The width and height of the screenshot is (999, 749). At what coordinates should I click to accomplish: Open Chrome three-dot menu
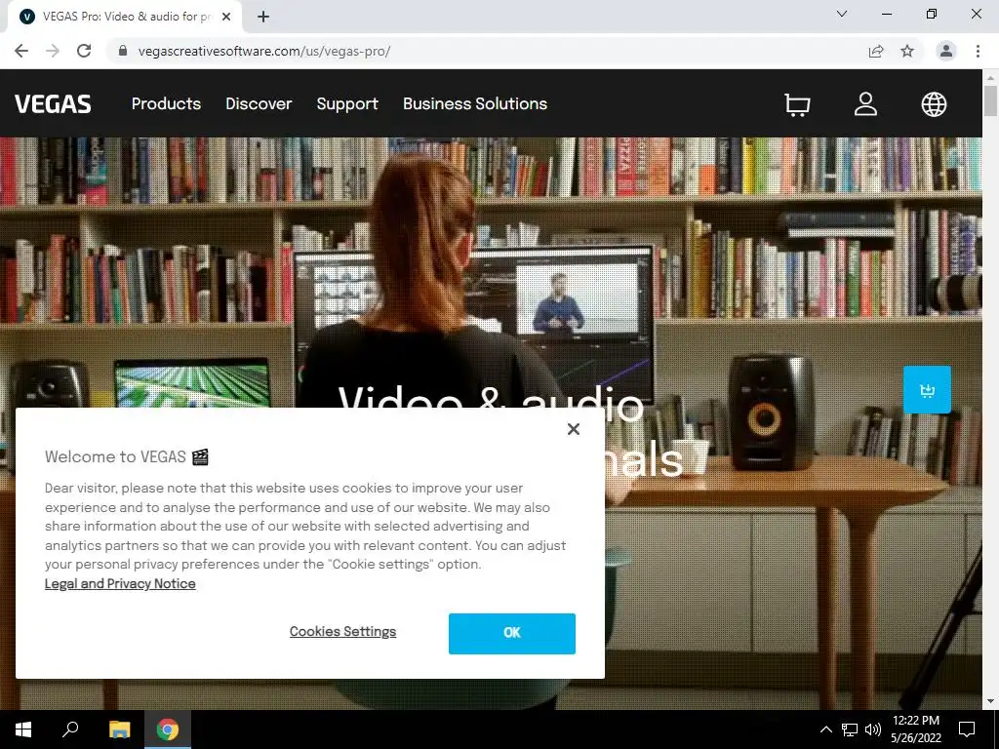point(978,51)
